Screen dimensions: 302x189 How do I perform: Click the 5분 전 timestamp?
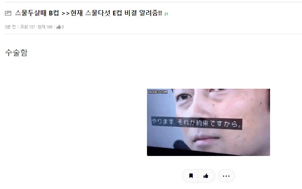click(x=10, y=27)
